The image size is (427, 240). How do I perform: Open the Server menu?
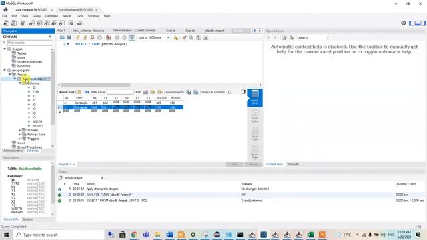pos(67,16)
